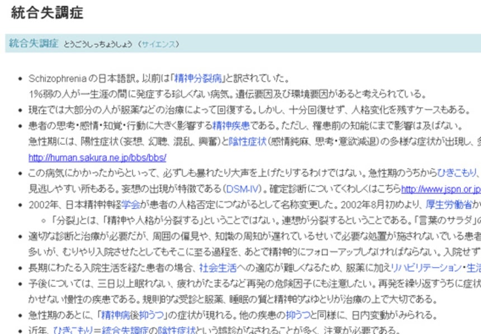The width and height of the screenshot is (481, 334).
Task: Open ひきこもり link in the 近年 line
Action: click(x=72, y=330)
